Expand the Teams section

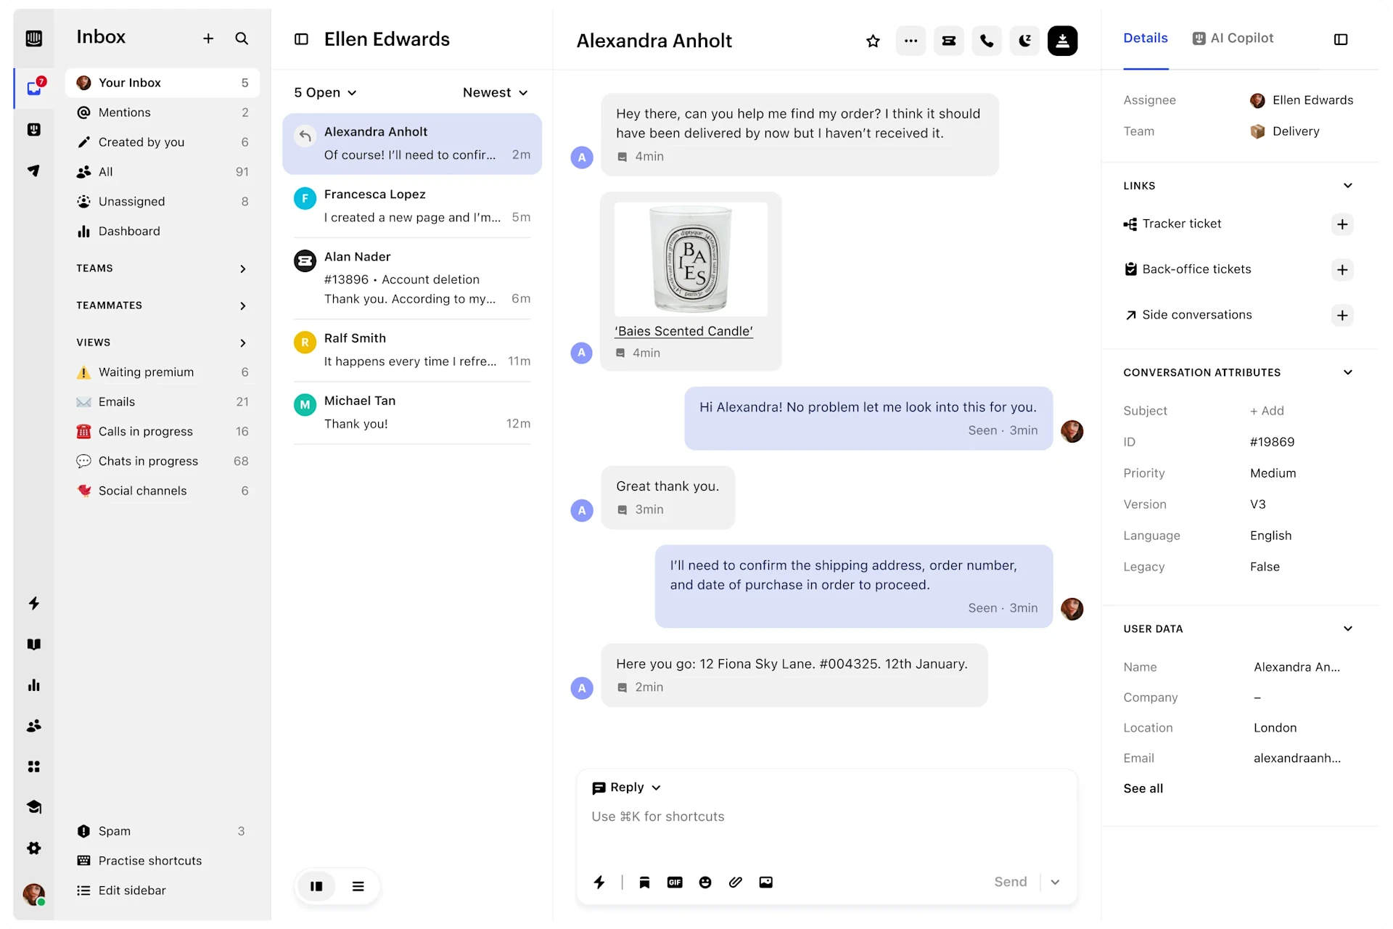[242, 269]
